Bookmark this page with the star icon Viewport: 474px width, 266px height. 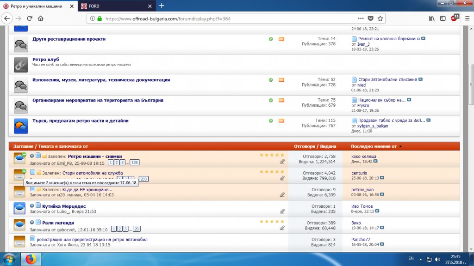point(380,19)
